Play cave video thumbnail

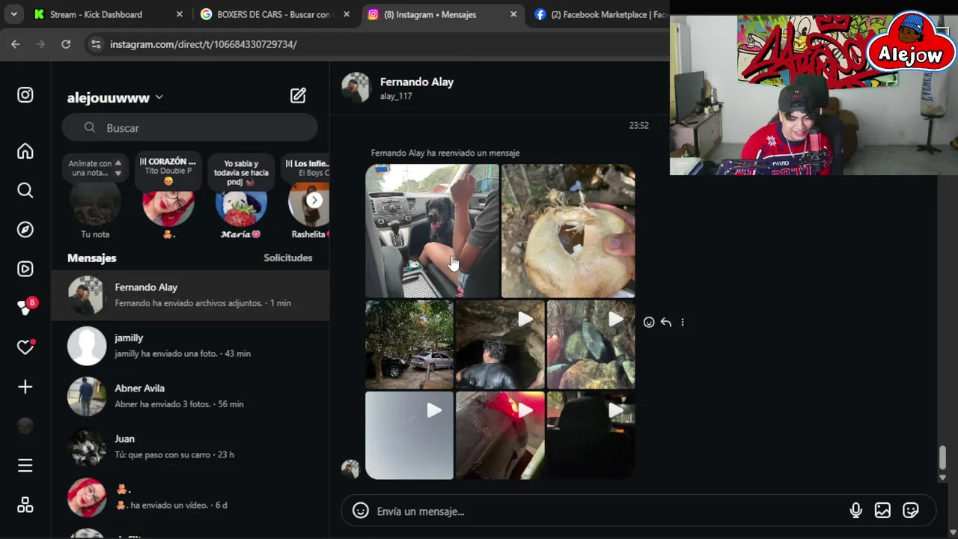pos(500,344)
